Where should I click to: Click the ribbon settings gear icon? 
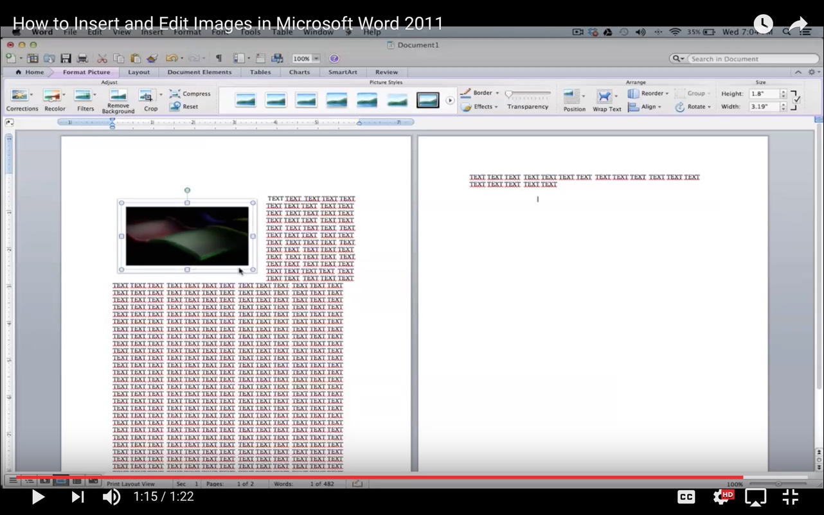(x=812, y=72)
